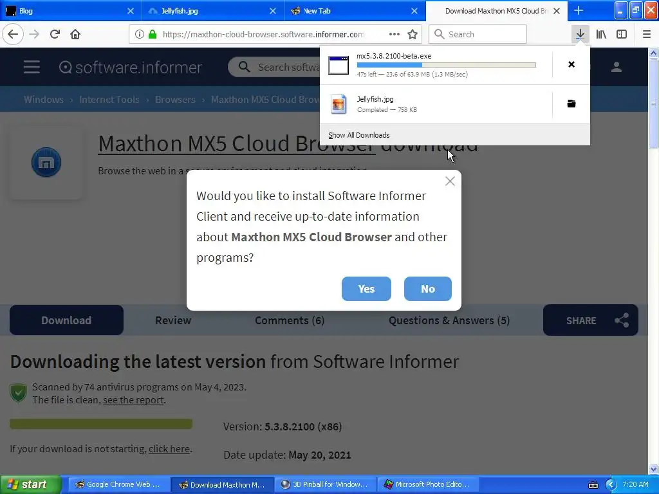Switch to Microsoft Photo Editor taskbar item
Screen dimensions: 659x494
428,485
